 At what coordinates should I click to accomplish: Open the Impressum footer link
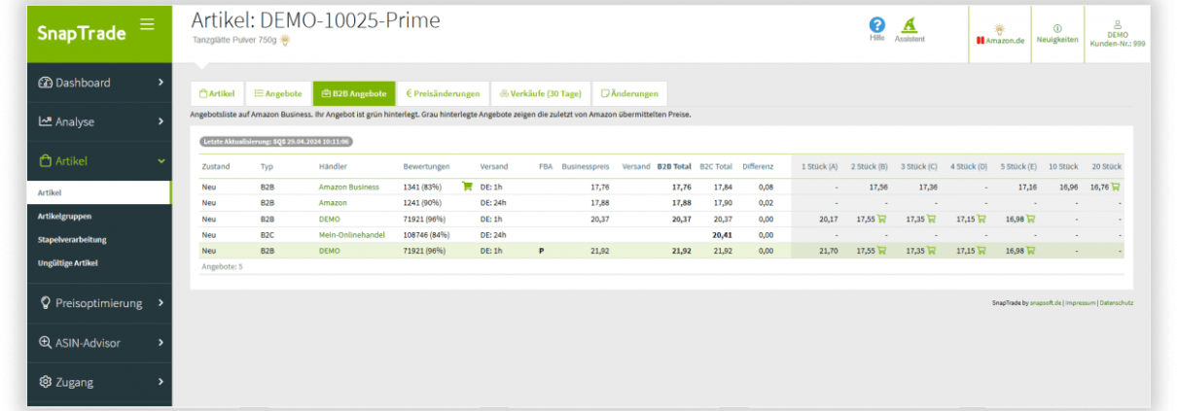(1080, 303)
